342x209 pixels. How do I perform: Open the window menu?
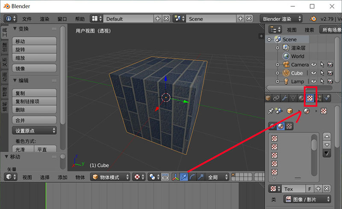coord(62,19)
